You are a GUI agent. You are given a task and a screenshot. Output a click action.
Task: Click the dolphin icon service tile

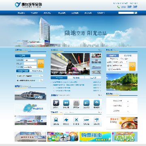(x=97, y=103)
